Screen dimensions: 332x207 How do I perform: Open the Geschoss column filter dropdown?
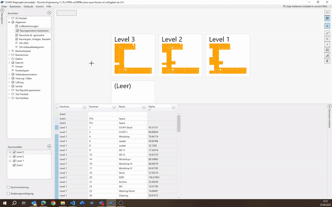84,107
